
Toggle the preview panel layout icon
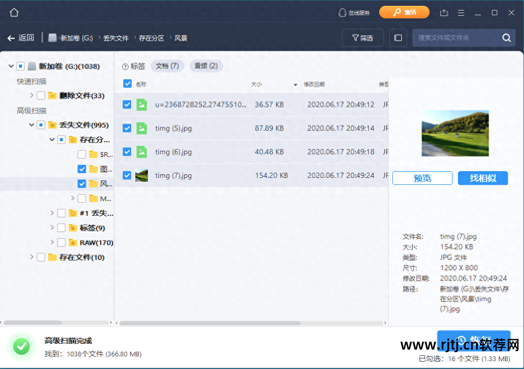pyautogui.click(x=397, y=37)
